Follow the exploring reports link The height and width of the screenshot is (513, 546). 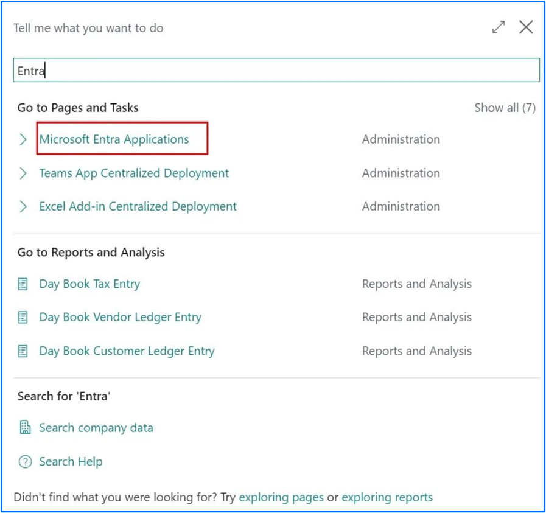click(387, 497)
